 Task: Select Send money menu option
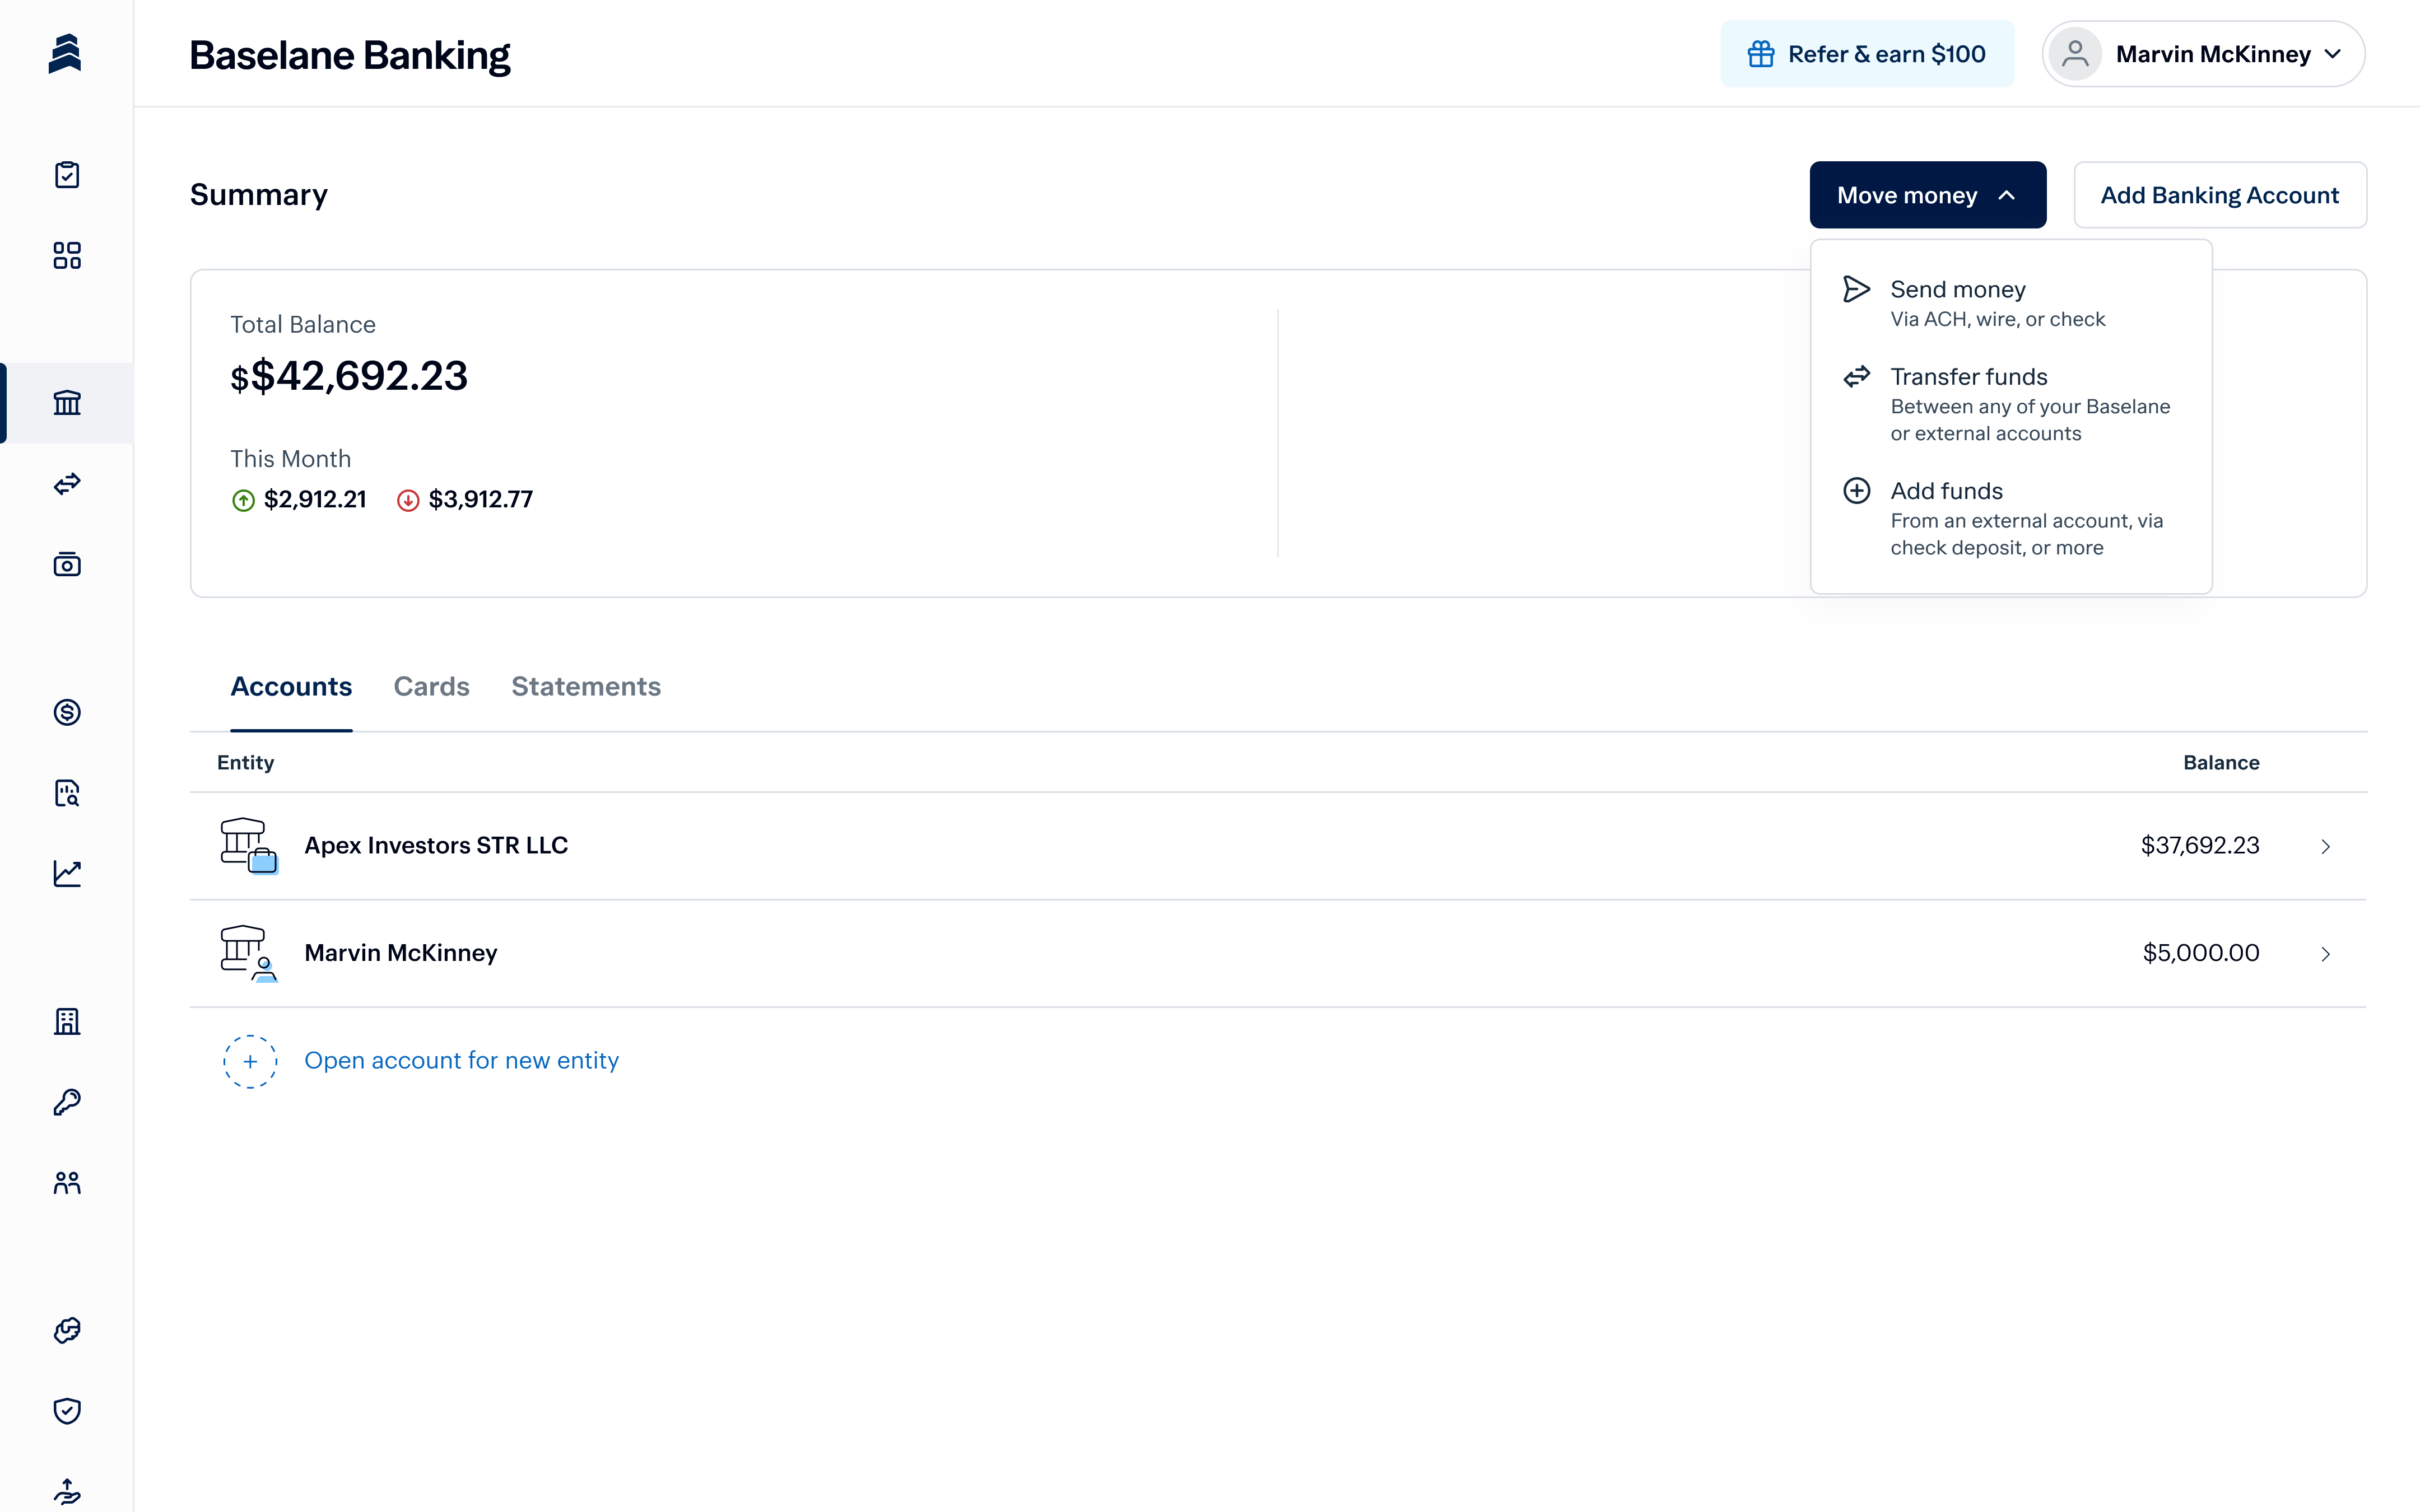point(1957,289)
